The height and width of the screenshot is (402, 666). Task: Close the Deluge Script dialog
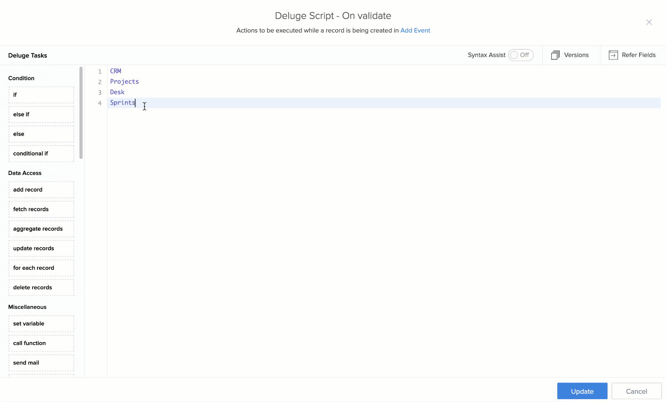pos(649,22)
